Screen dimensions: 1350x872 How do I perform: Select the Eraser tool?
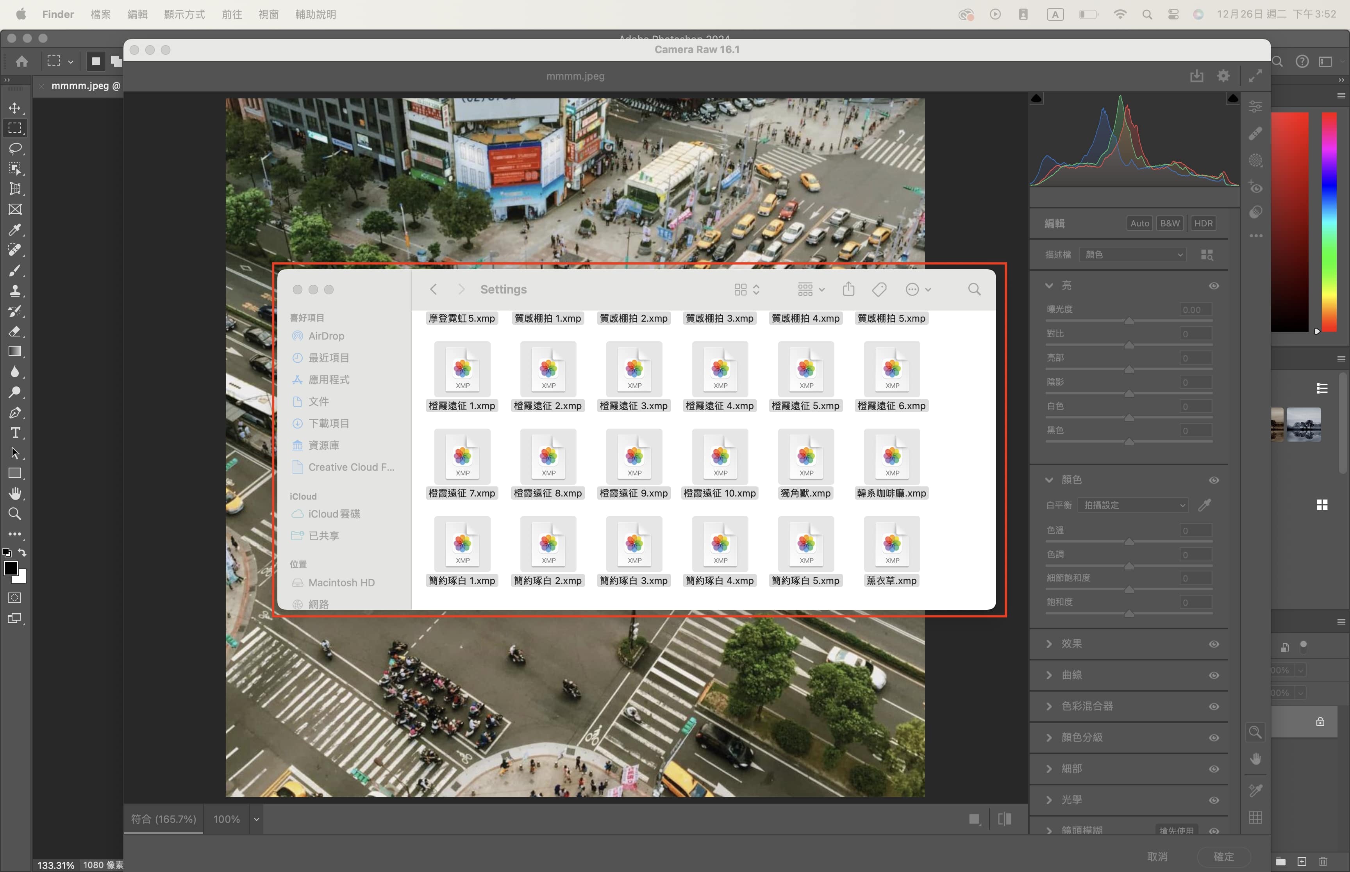coord(15,331)
